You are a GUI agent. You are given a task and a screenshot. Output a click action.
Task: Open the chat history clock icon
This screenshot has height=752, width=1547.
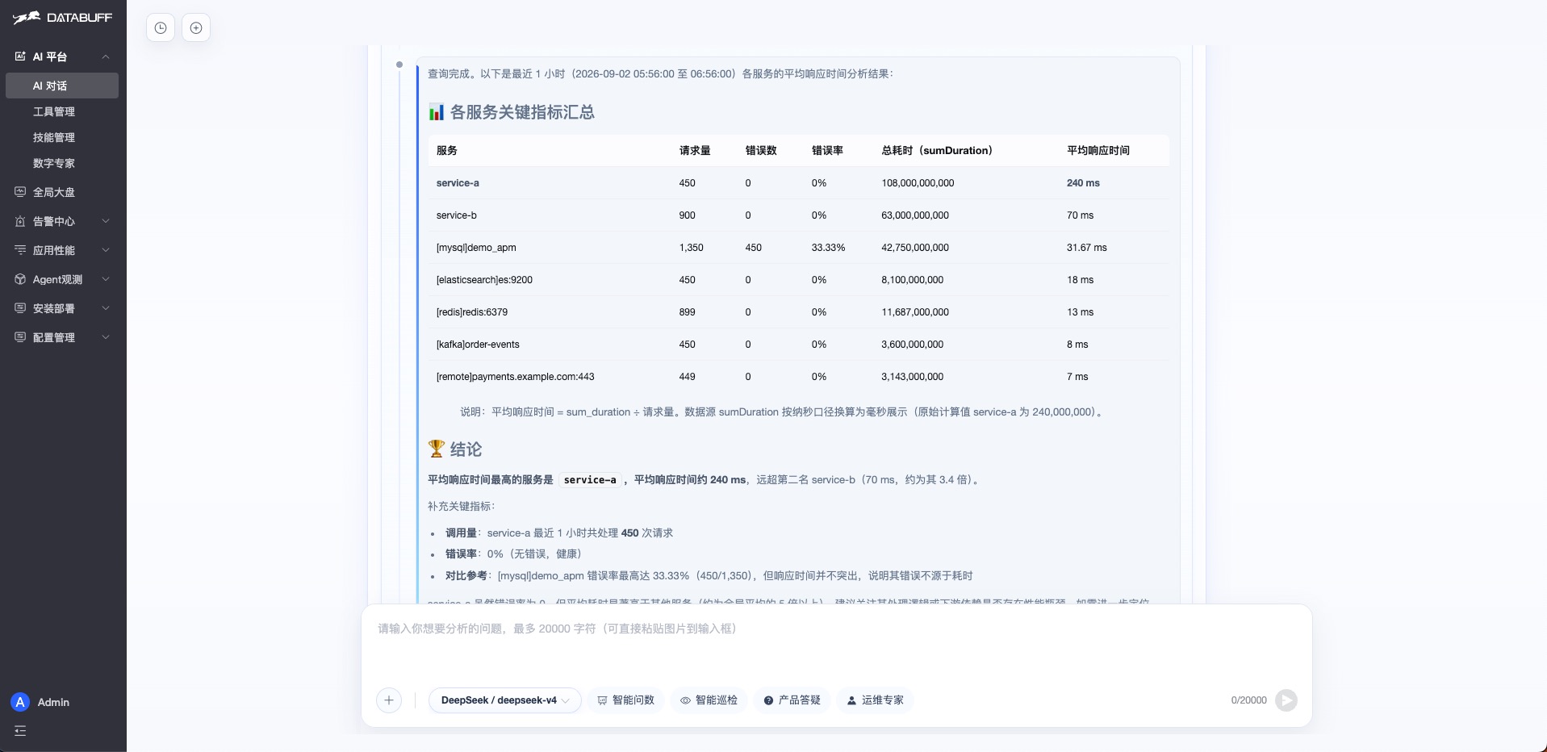point(161,28)
